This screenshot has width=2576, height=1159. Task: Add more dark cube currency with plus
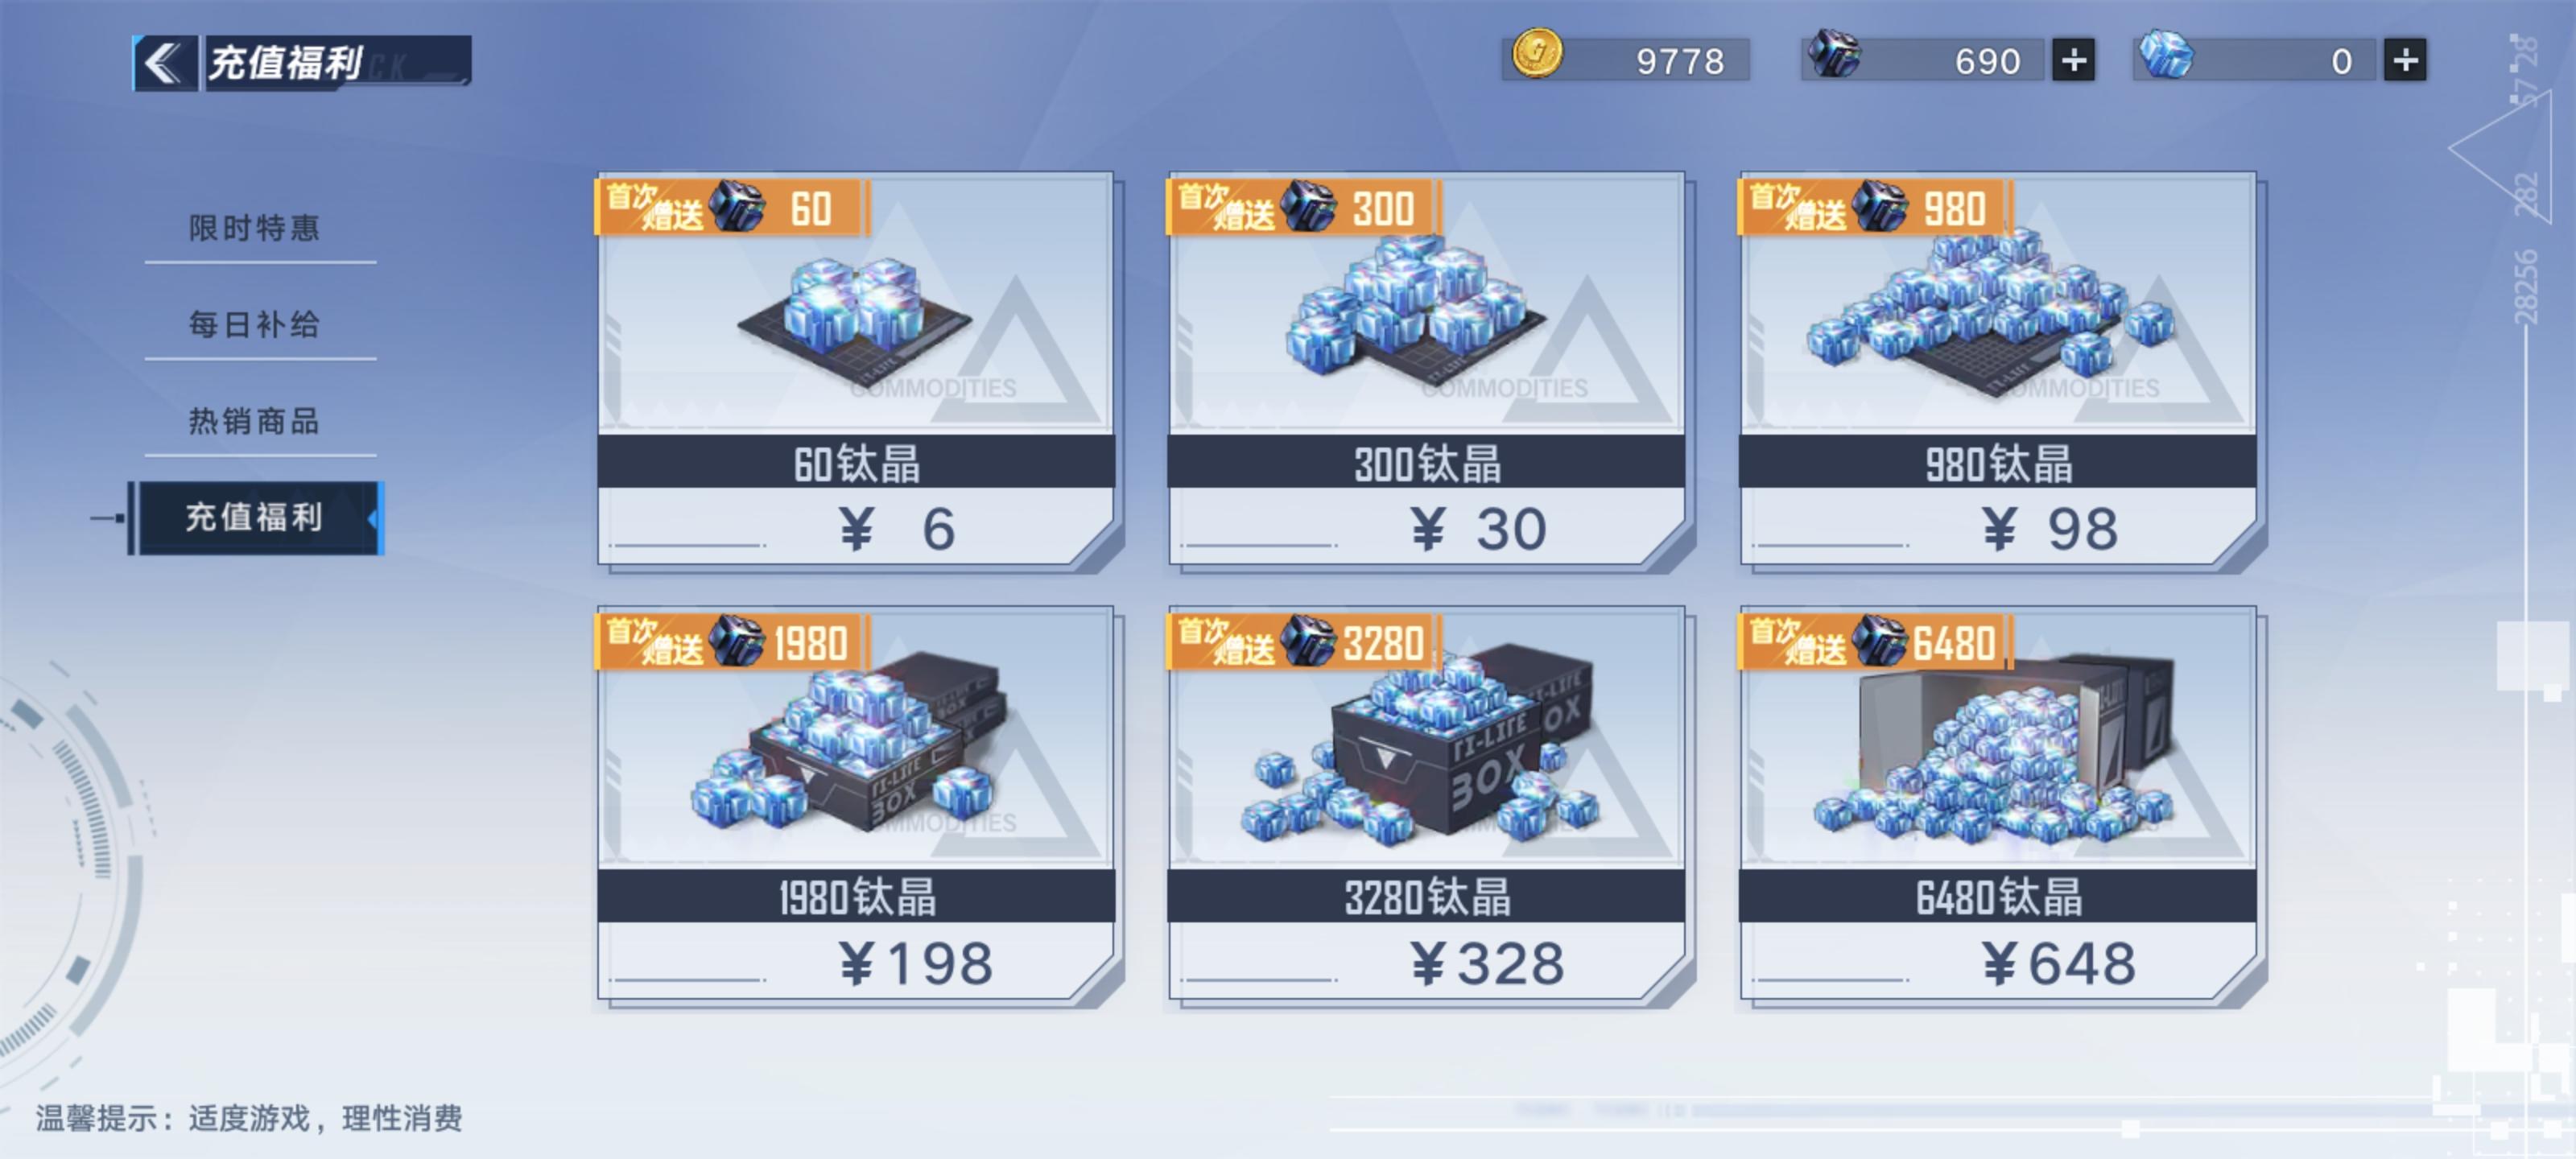[2073, 60]
